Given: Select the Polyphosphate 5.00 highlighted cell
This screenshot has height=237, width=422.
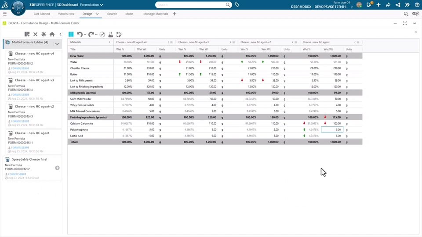Looking at the screenshot, I should click(x=332, y=129).
